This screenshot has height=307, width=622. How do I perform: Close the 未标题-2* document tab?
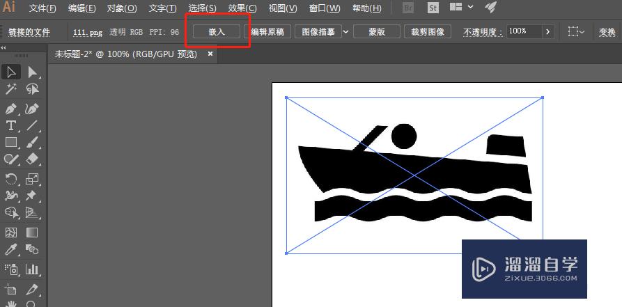[210, 54]
